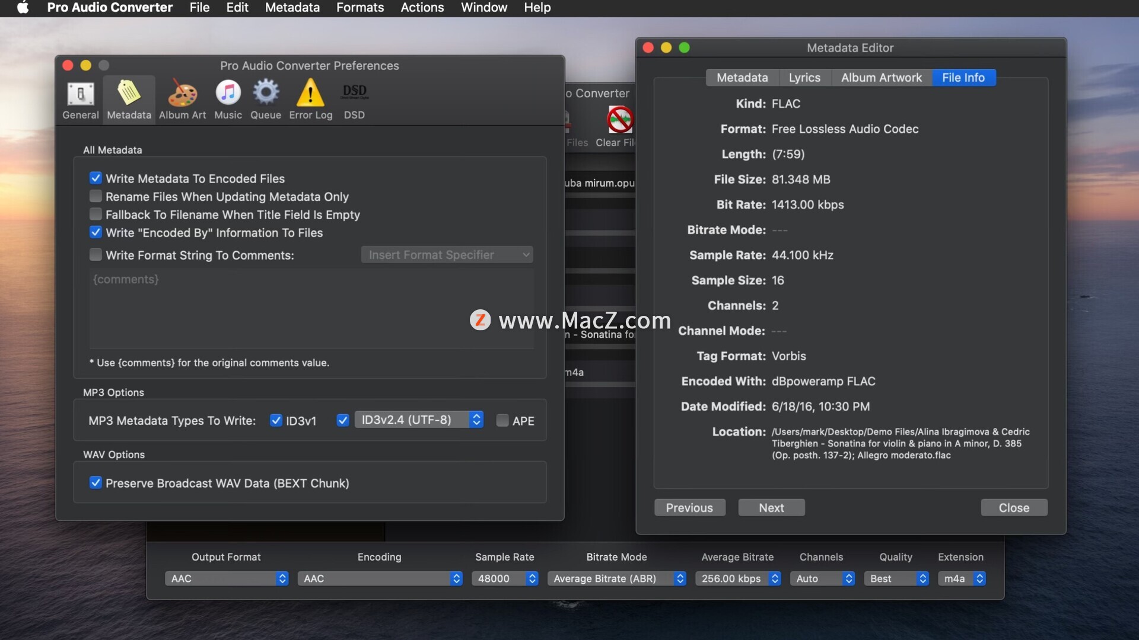Close the Preferences window with red button
Screen dimensions: 1139x640
point(68,65)
